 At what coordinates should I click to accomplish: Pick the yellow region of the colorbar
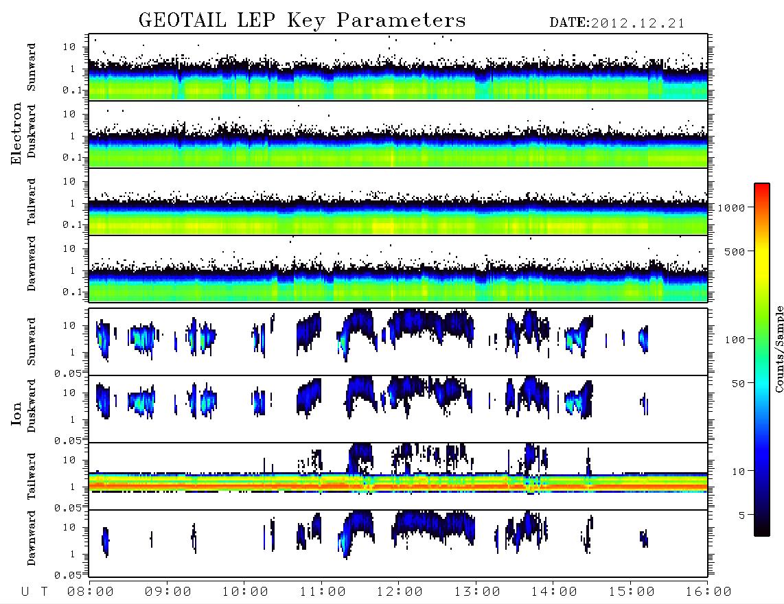(x=762, y=262)
